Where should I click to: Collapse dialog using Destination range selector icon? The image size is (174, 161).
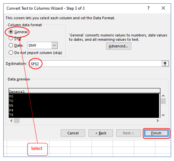coord(165,64)
